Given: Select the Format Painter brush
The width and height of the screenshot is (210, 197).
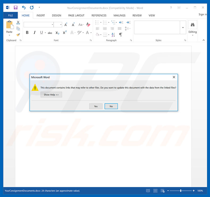Looking at the screenshot, I should point(18,35).
